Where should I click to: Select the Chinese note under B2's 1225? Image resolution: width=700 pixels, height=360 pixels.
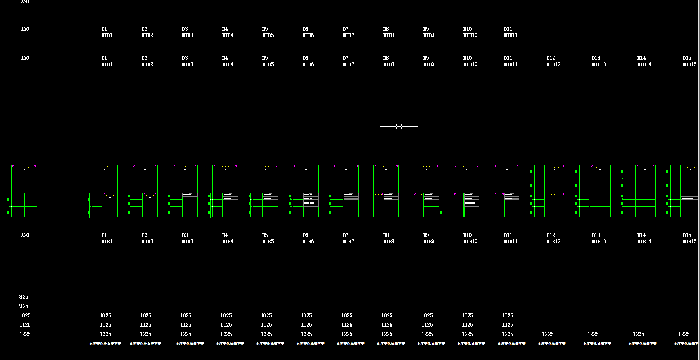[145, 344]
